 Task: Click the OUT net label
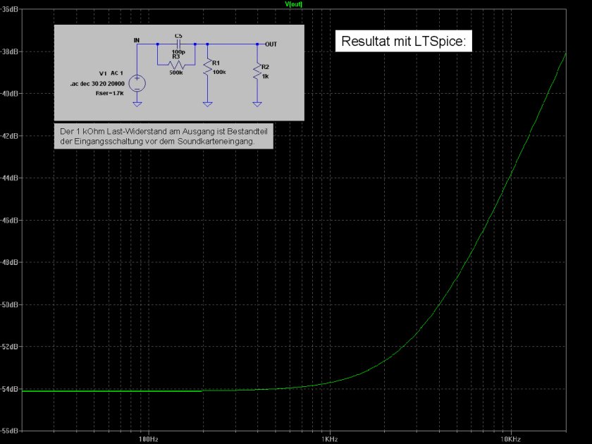271,43
